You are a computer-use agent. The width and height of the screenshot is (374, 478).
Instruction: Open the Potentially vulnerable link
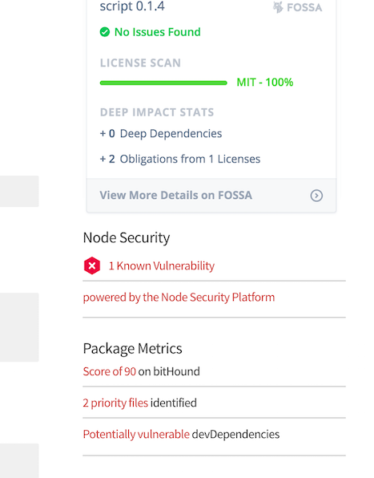(136, 434)
